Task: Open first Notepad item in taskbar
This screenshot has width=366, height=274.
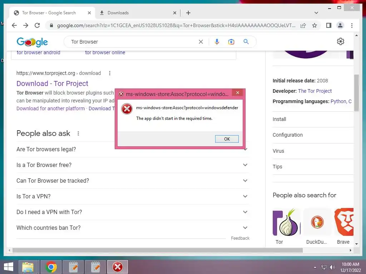Action: click(73, 267)
